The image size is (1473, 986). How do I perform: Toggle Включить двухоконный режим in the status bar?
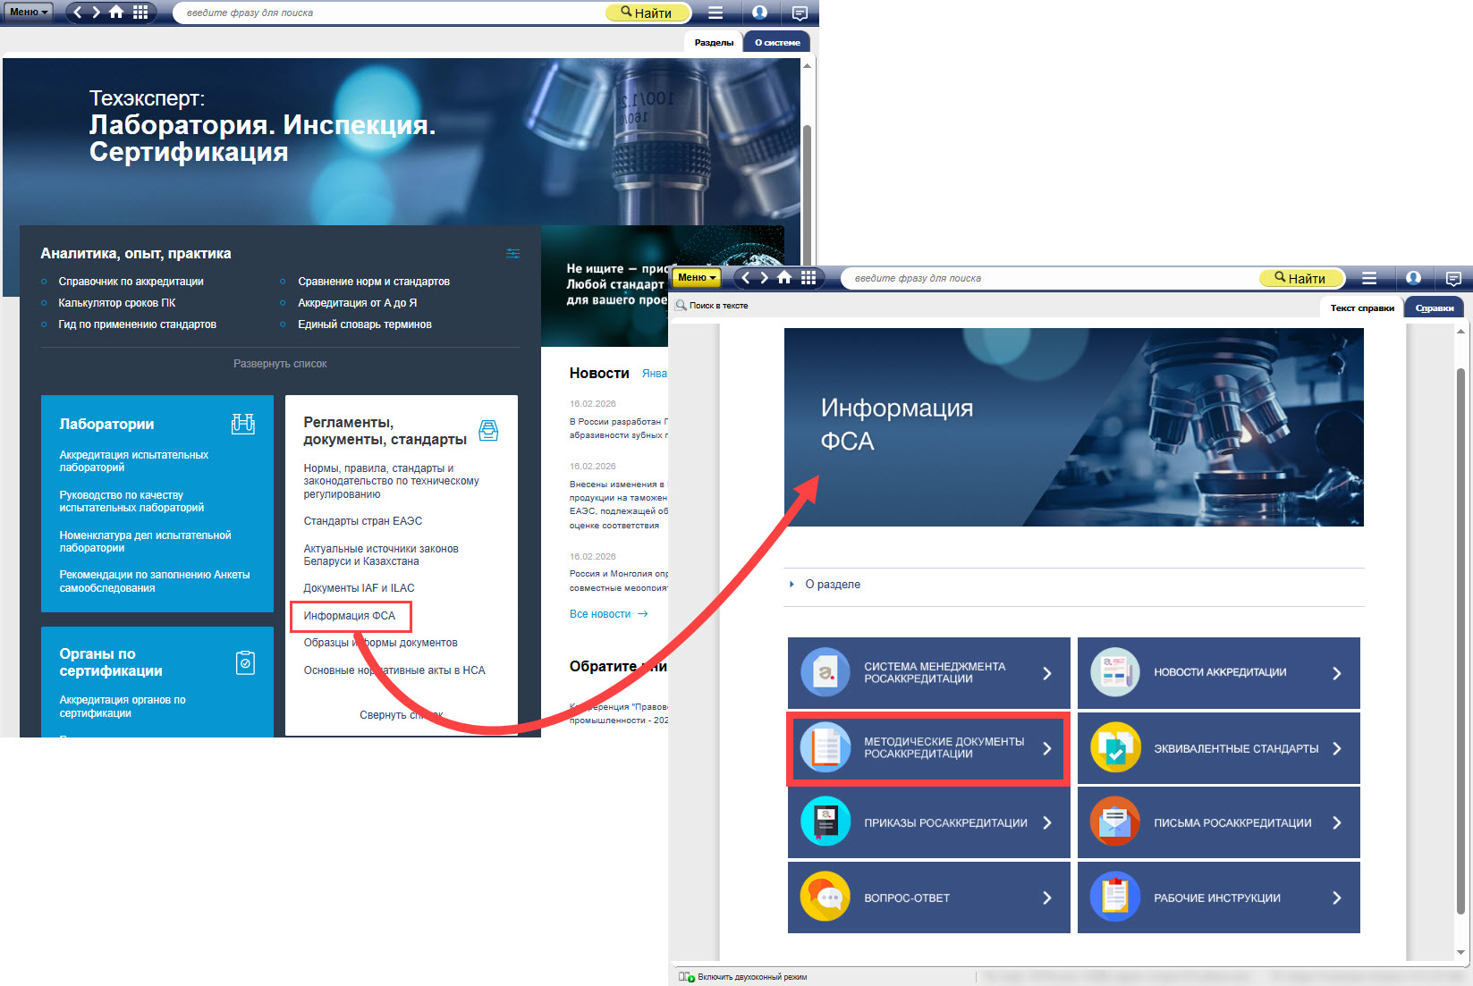687,977
